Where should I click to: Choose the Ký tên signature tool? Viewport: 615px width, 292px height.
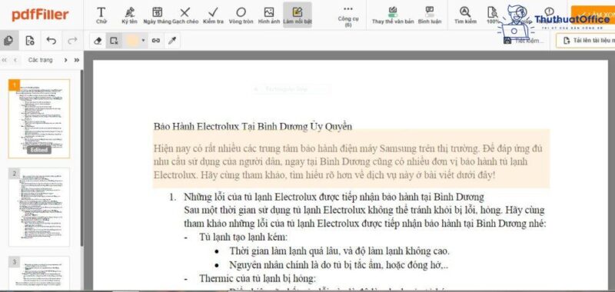129,15
